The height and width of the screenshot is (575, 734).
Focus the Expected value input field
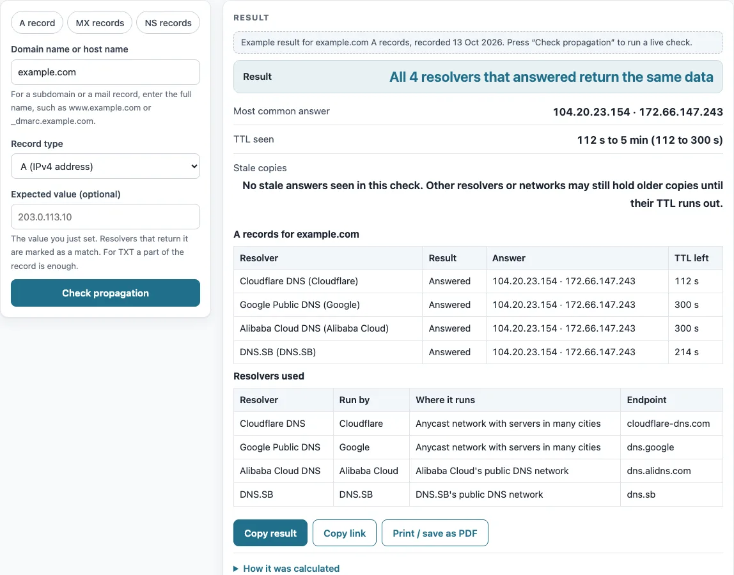(105, 217)
